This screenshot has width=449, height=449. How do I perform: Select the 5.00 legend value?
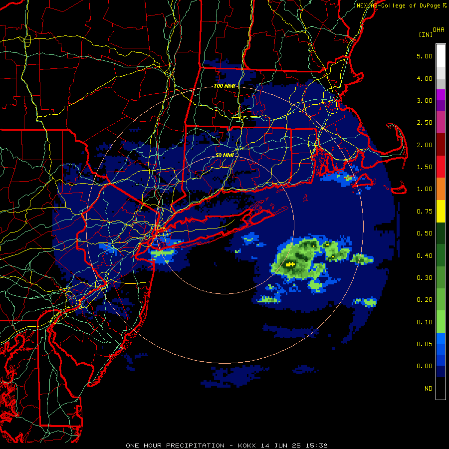(x=425, y=56)
